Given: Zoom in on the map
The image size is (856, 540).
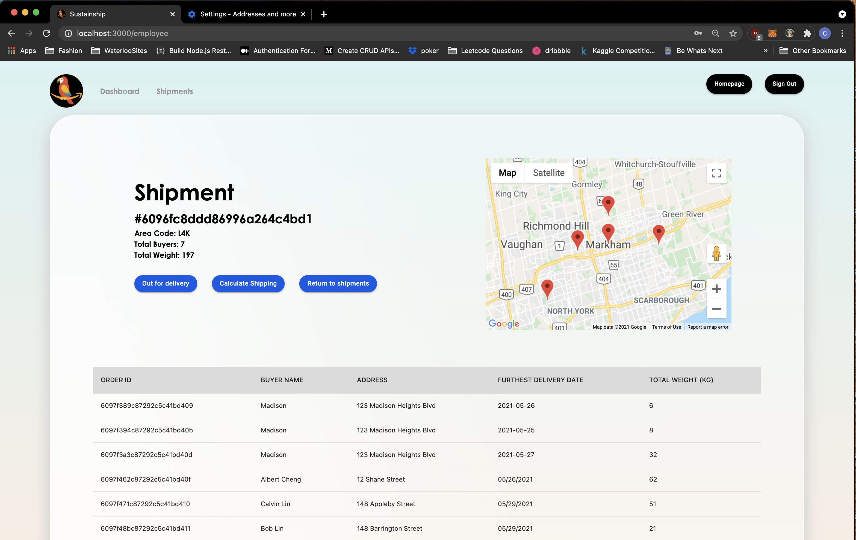Looking at the screenshot, I should point(716,289).
